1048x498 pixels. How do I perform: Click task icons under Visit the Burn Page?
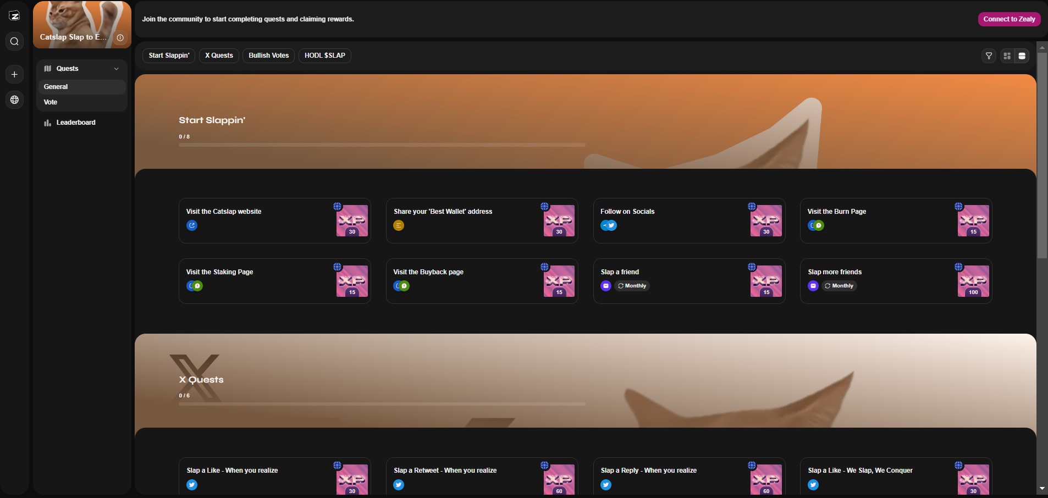pyautogui.click(x=816, y=225)
